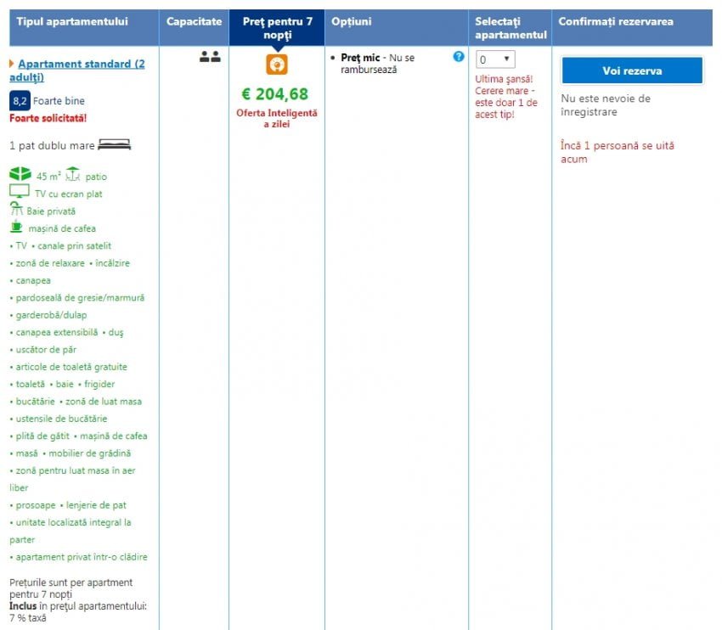Click the patio umbrella icon
722x630 pixels.
point(72,175)
